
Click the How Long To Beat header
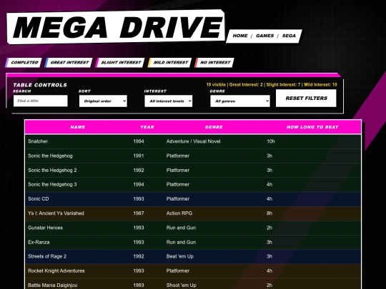tap(312, 127)
